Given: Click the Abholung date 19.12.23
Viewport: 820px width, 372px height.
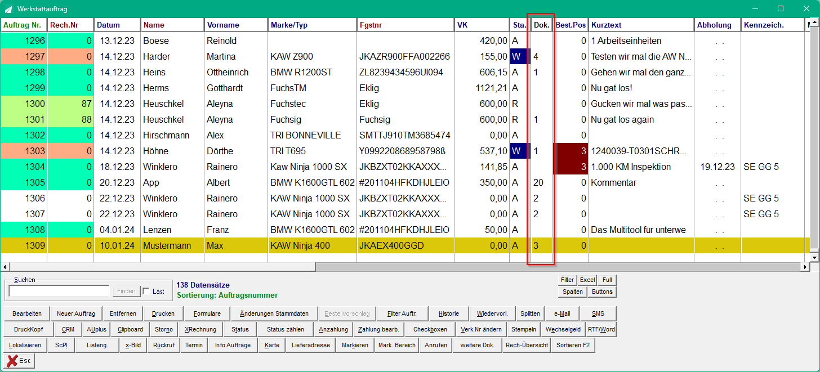Looking at the screenshot, I should (x=717, y=167).
